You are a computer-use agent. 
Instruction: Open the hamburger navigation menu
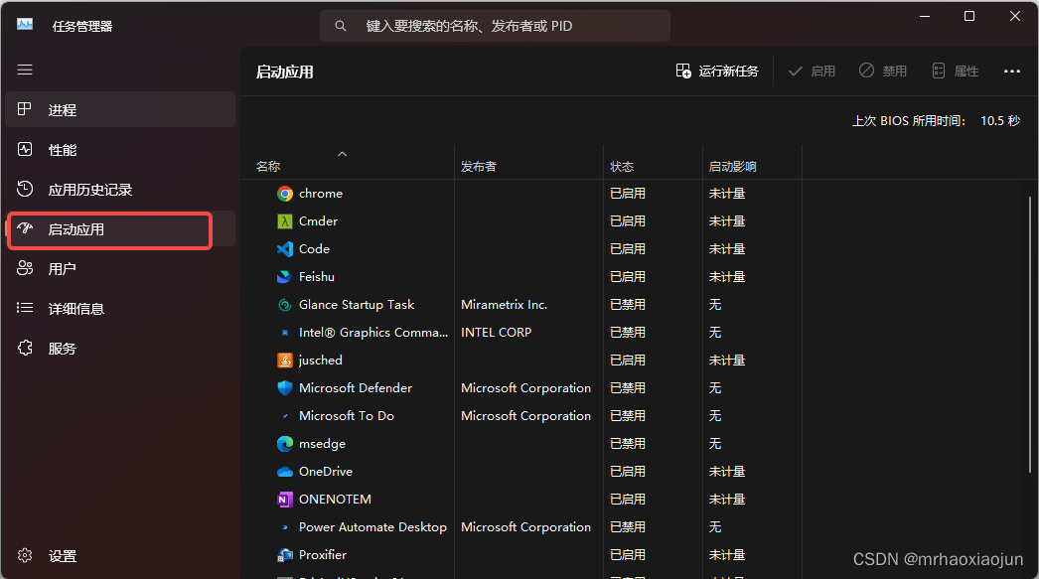point(25,70)
